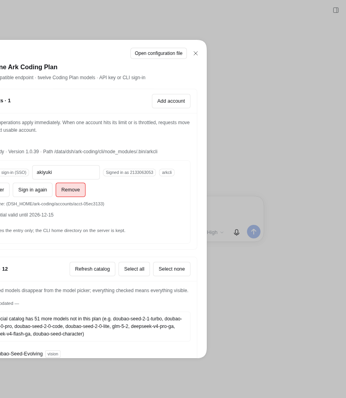The height and width of the screenshot is (398, 346).
Task: Click the 'sign-in (SSO)' badge
Action: coord(14,173)
